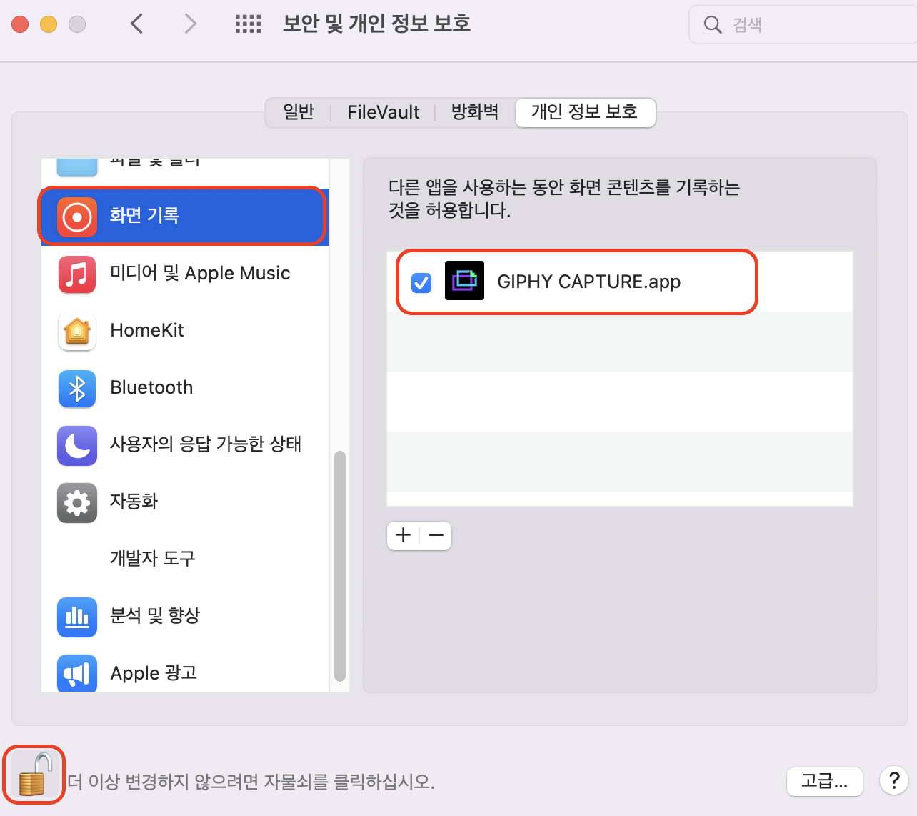This screenshot has height=816, width=917.
Task: Click the 분석 및 향상 label text
Action: (155, 615)
